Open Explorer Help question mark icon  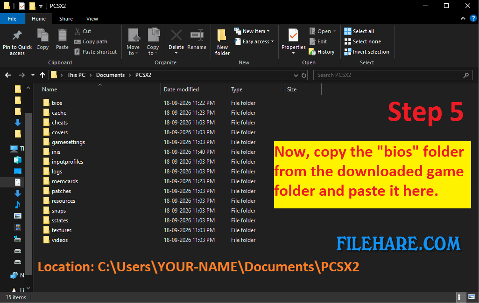tap(473, 18)
